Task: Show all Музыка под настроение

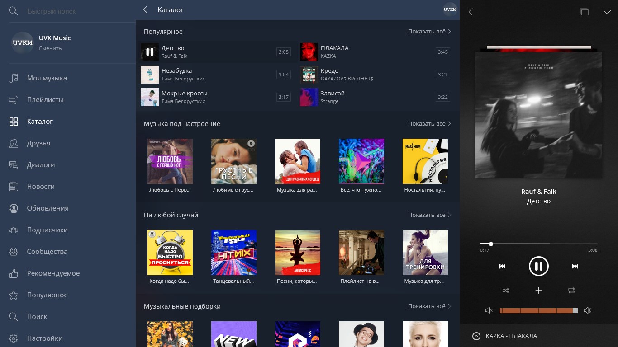Action: point(429,124)
